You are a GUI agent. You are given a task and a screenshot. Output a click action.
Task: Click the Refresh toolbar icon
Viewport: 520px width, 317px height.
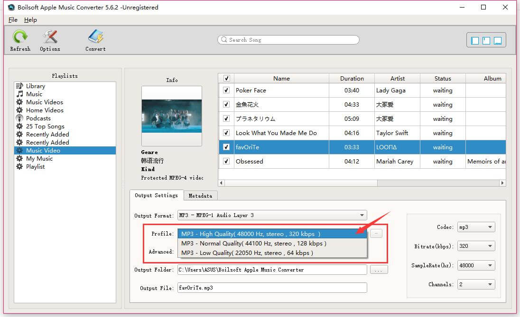click(20, 36)
